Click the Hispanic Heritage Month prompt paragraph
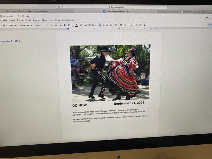This screenshot has height=159, width=212. [x=109, y=112]
